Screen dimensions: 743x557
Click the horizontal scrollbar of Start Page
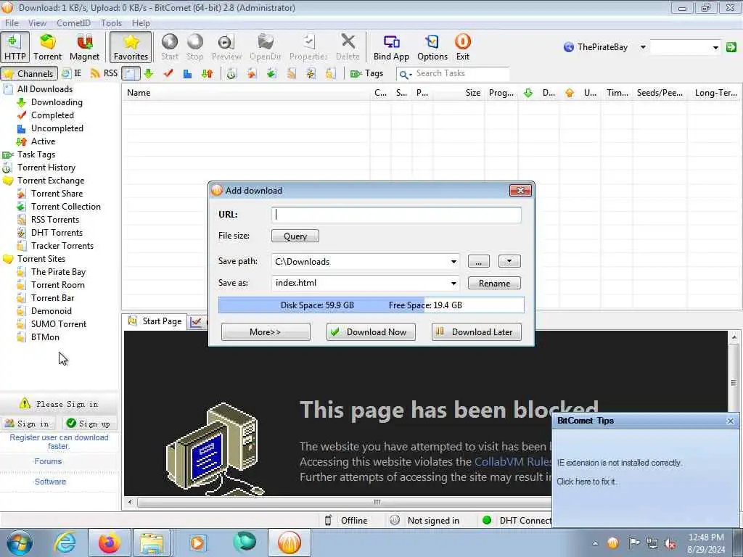point(343,502)
